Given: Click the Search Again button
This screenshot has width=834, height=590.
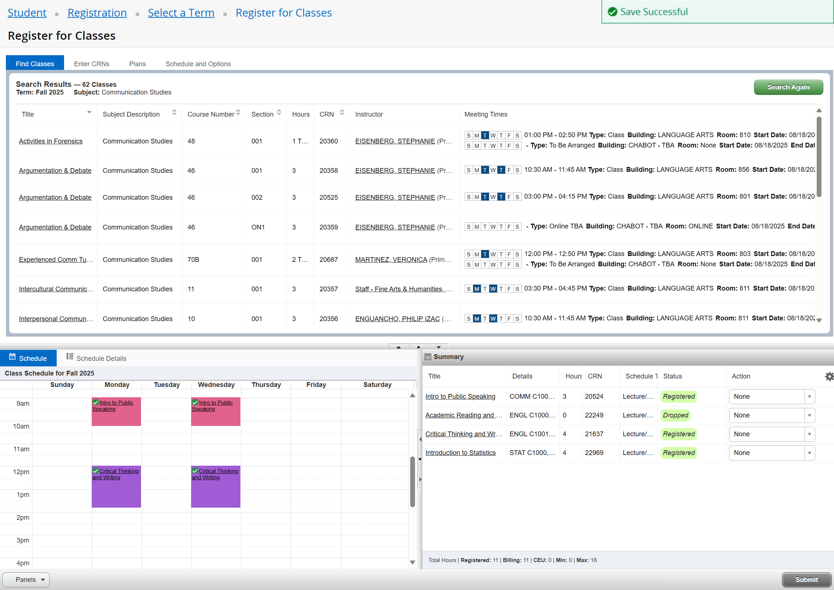Looking at the screenshot, I should tap(788, 87).
